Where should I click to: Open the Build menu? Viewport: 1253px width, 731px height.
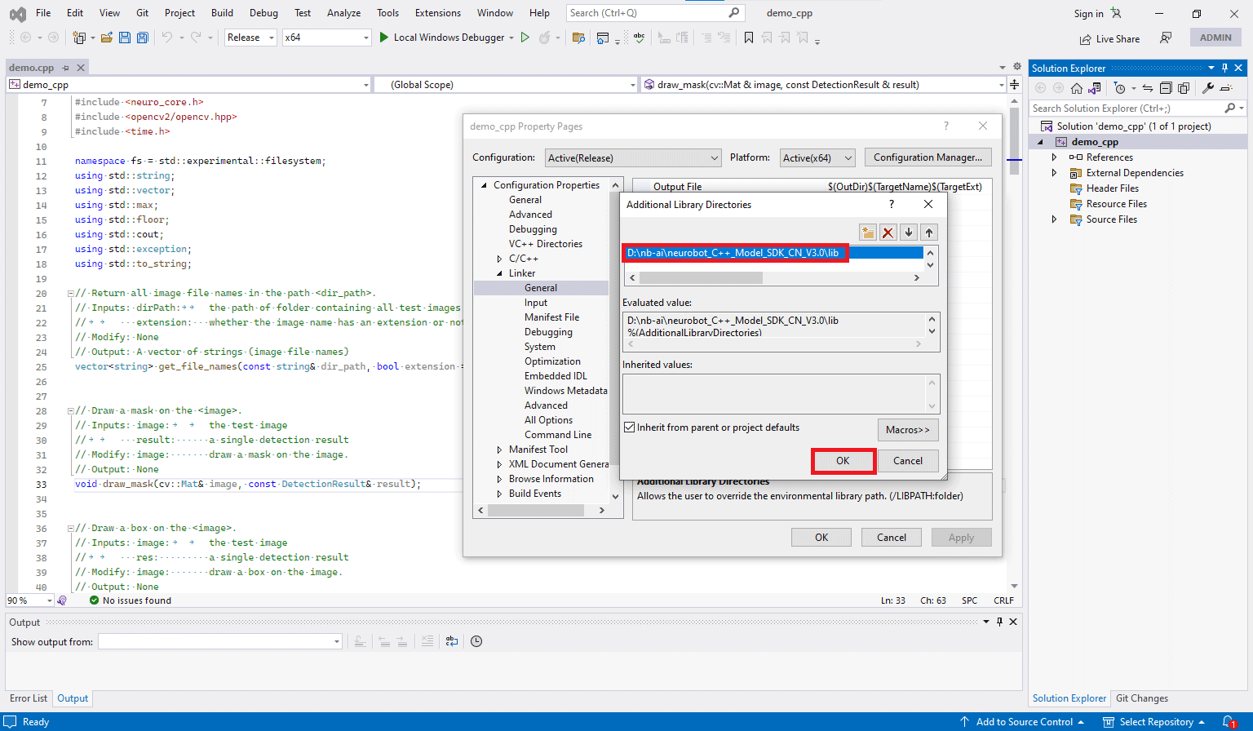222,13
